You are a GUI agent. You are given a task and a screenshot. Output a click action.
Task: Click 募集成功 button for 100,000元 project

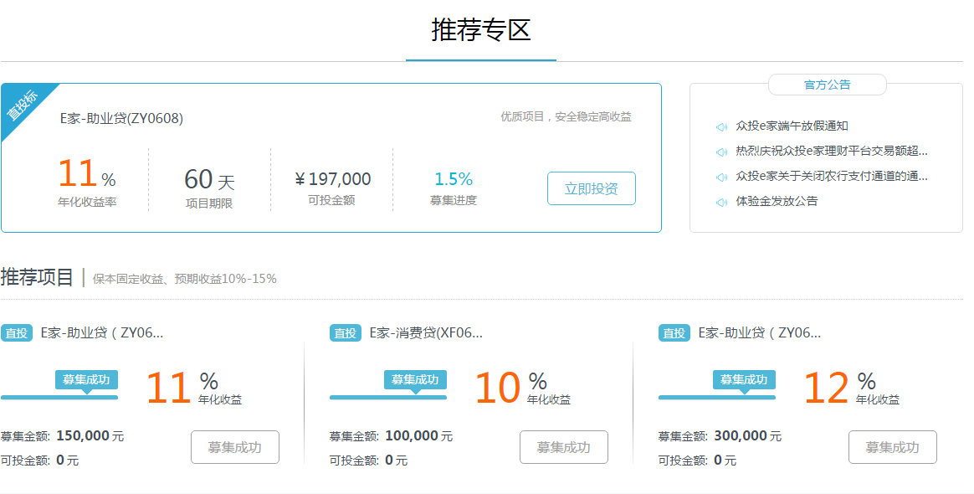coord(563,447)
